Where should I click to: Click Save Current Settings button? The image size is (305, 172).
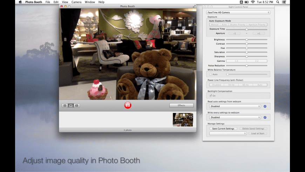(223, 129)
